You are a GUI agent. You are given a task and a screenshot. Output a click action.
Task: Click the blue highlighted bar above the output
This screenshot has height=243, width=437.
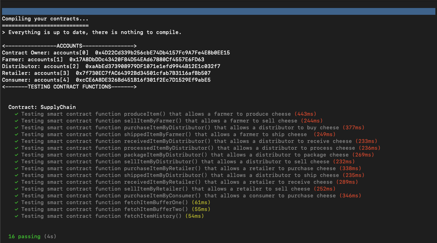point(218,11)
